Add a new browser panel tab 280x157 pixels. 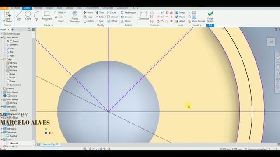coord(12,29)
